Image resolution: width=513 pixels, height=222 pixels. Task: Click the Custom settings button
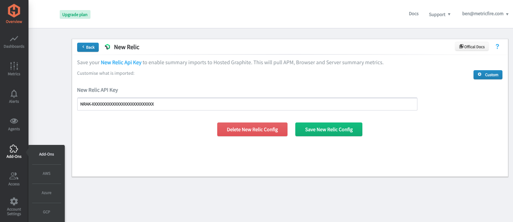coord(488,75)
